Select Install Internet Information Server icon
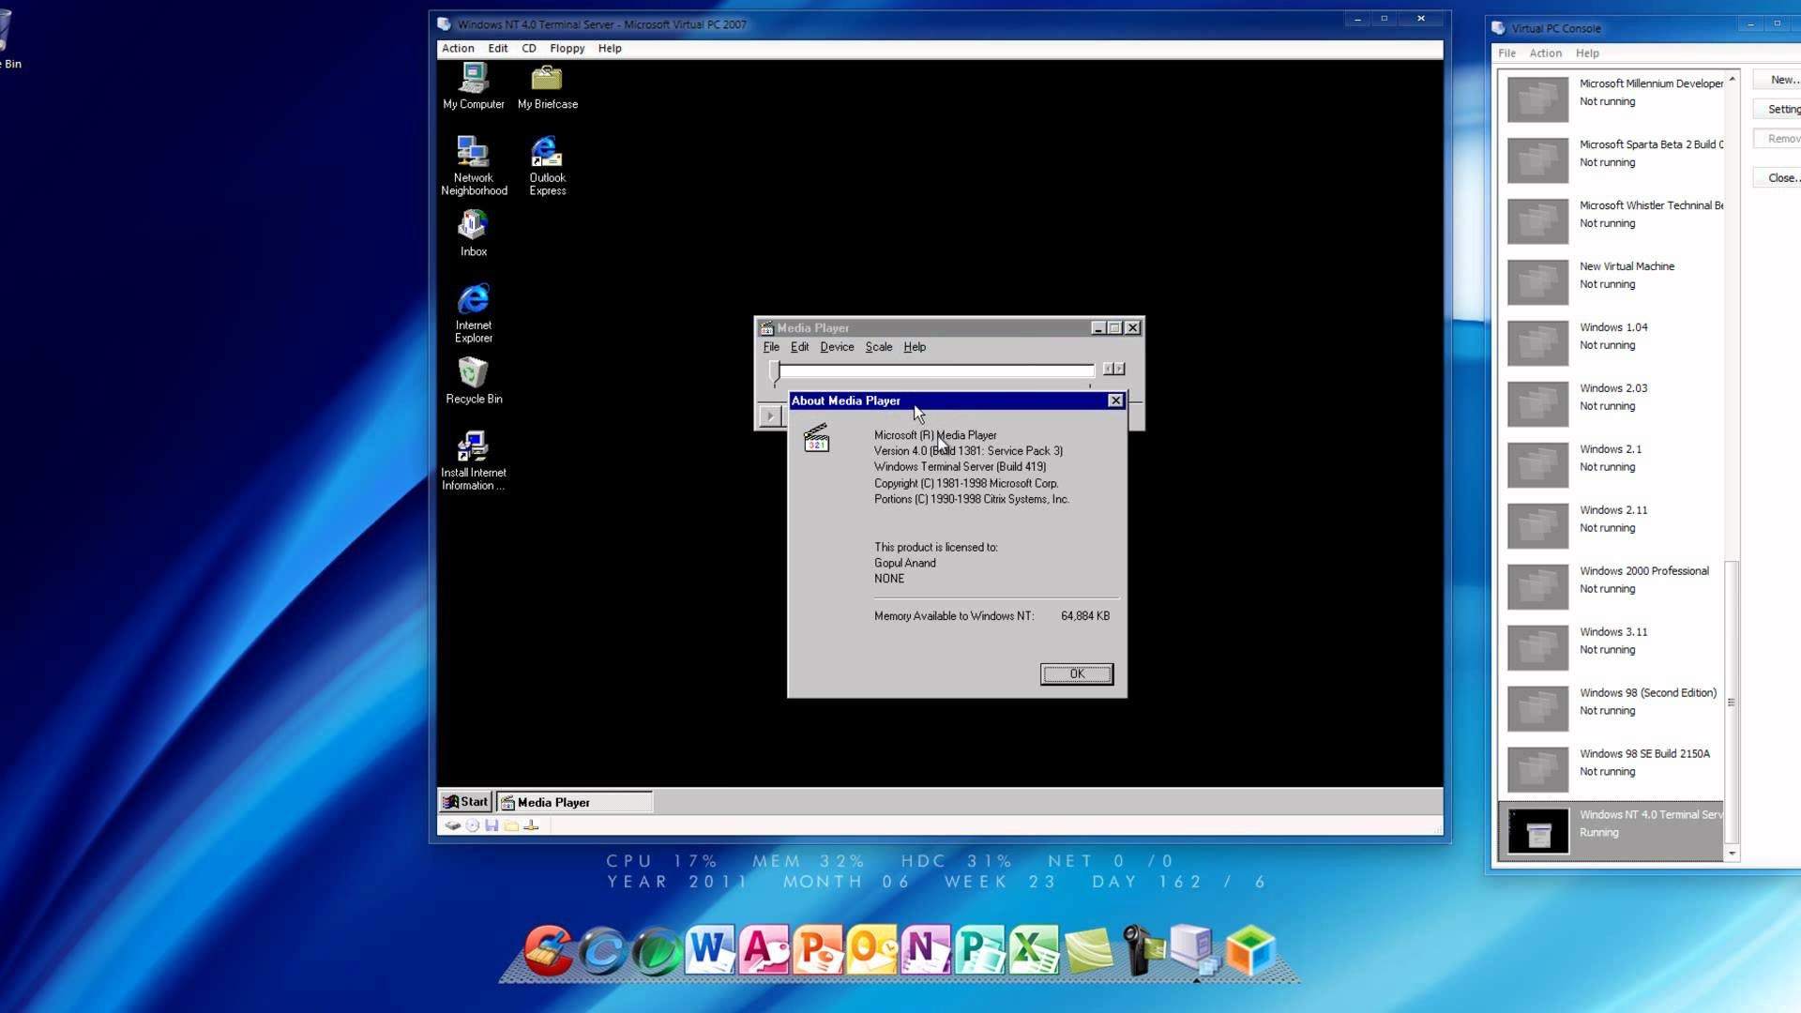1801x1013 pixels. coord(473,461)
